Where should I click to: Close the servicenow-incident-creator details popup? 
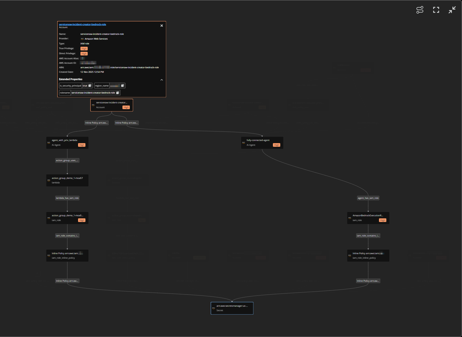point(161,26)
